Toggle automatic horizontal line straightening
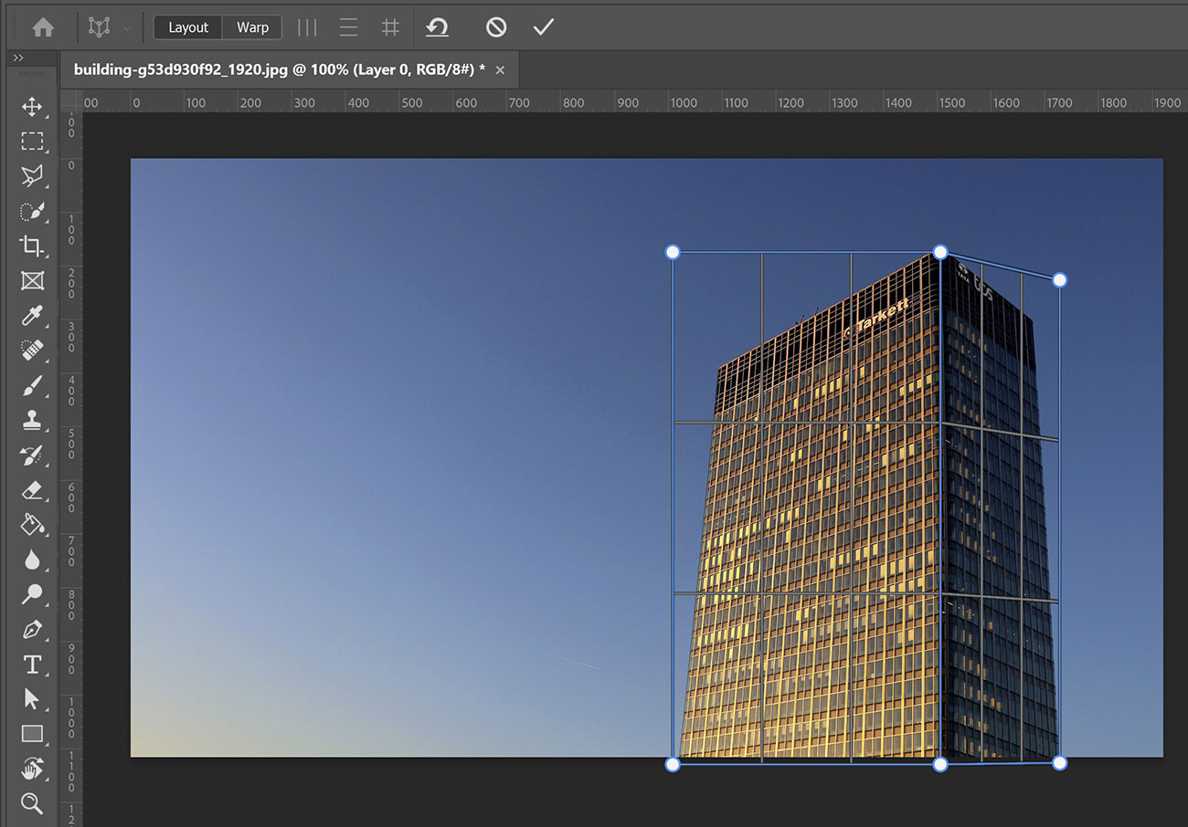 tap(347, 26)
